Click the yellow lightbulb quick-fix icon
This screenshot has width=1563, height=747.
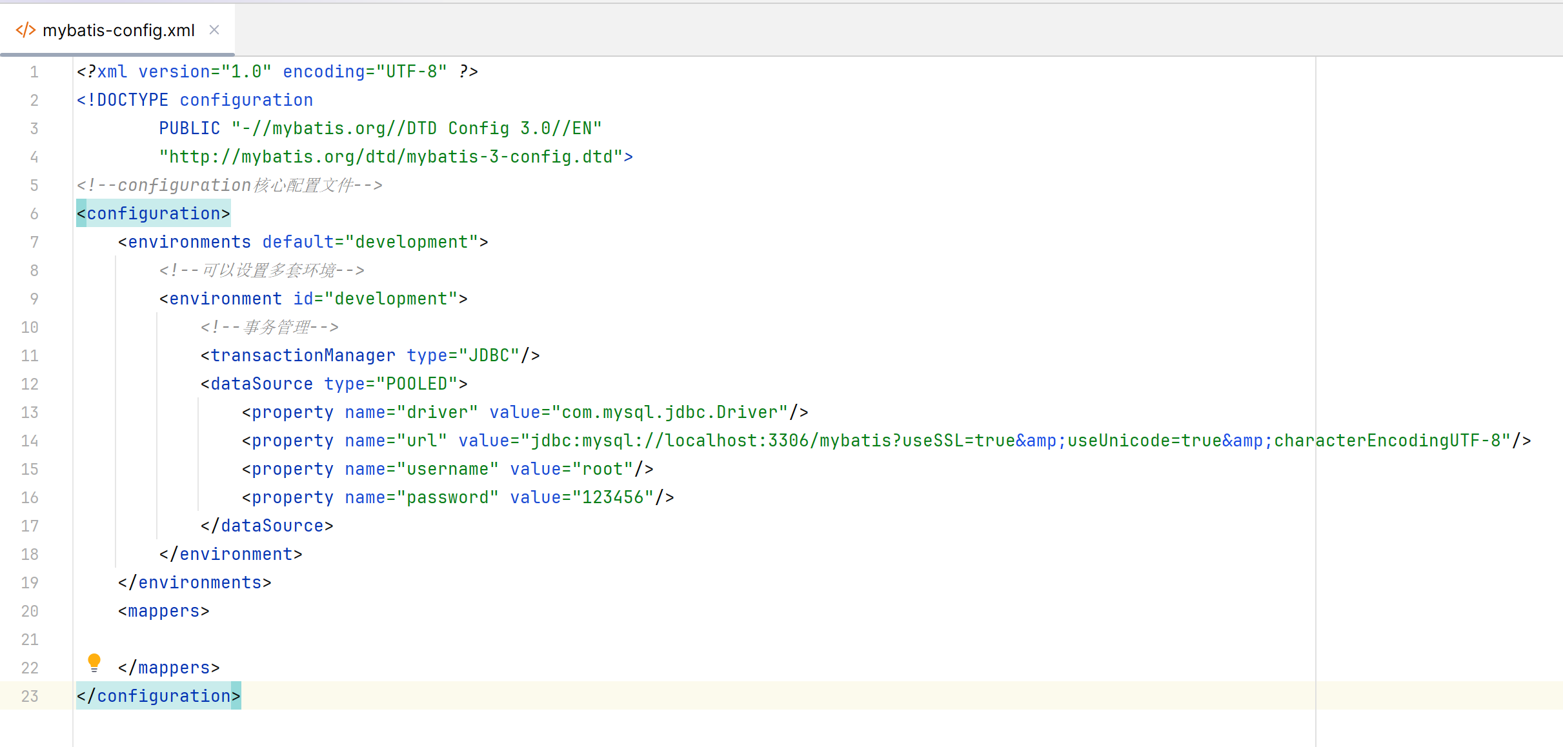94,662
